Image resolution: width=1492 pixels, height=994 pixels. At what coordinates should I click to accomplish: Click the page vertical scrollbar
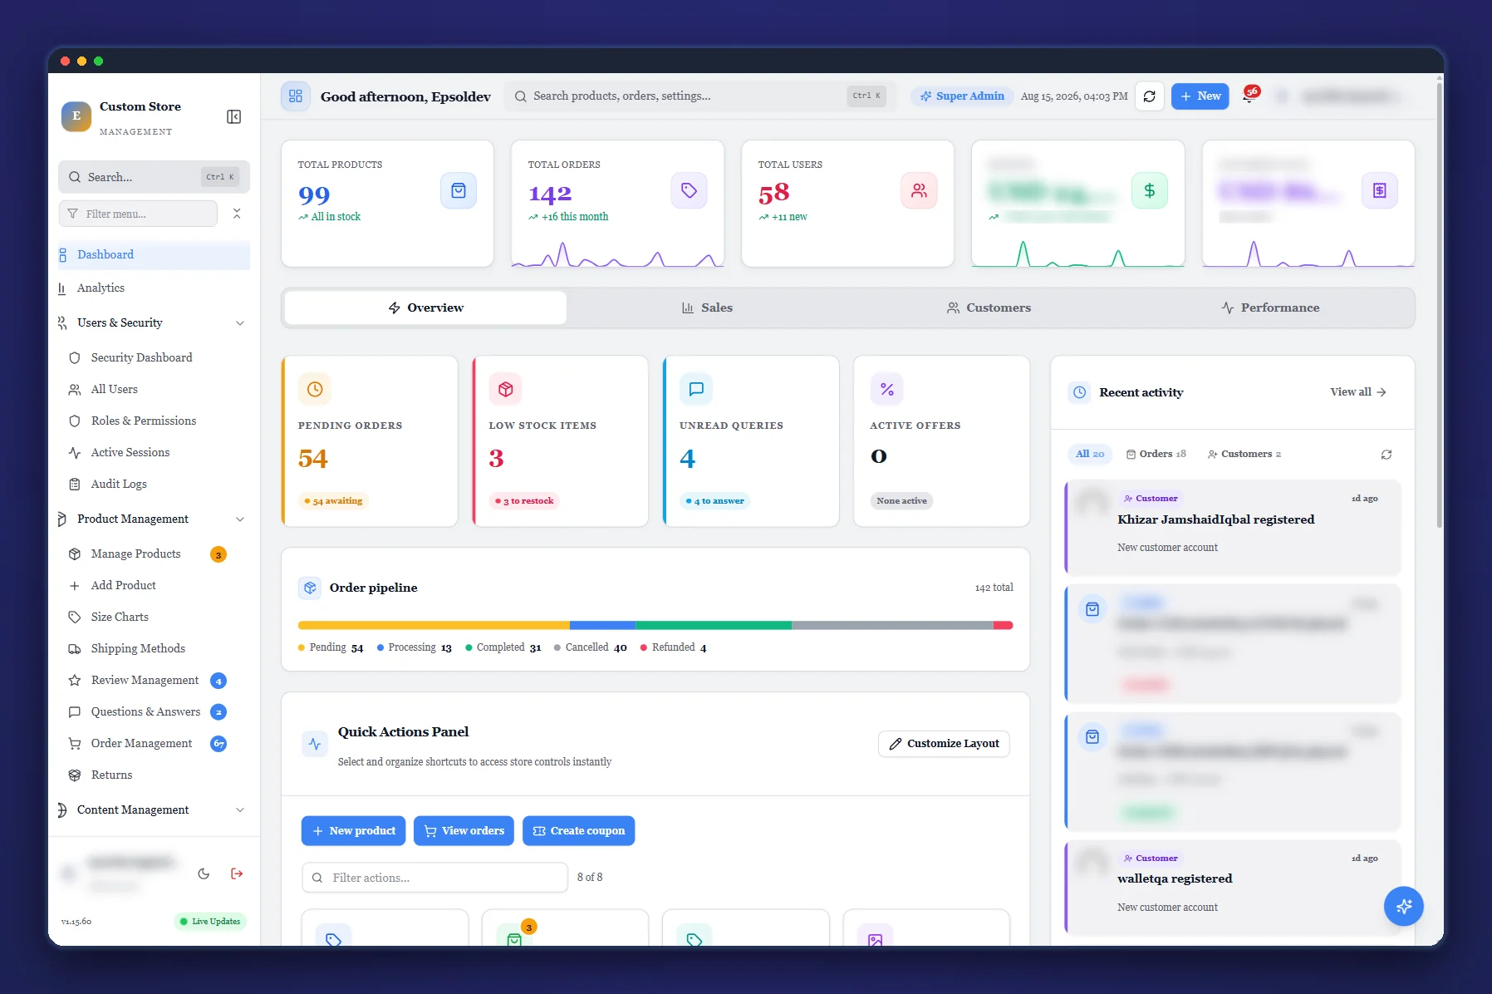pos(1440,304)
